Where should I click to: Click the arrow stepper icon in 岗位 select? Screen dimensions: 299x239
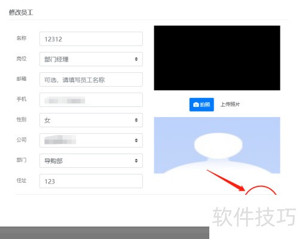(x=136, y=59)
